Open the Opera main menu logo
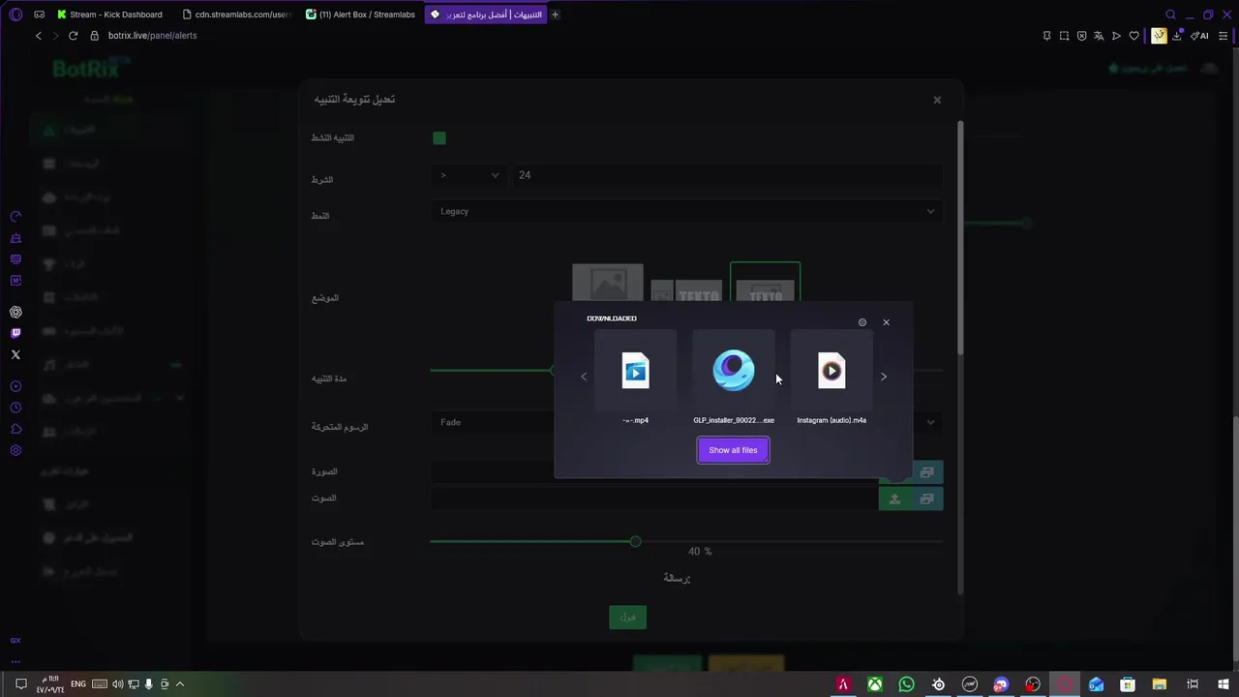 (x=15, y=15)
